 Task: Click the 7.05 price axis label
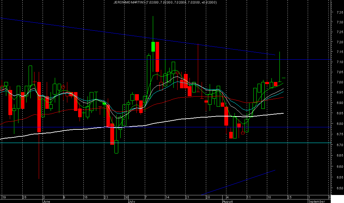point(340,72)
